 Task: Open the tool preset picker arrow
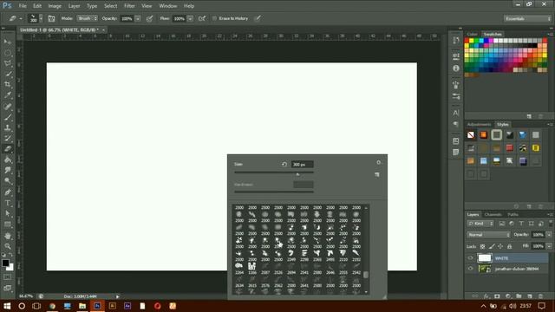click(21, 18)
